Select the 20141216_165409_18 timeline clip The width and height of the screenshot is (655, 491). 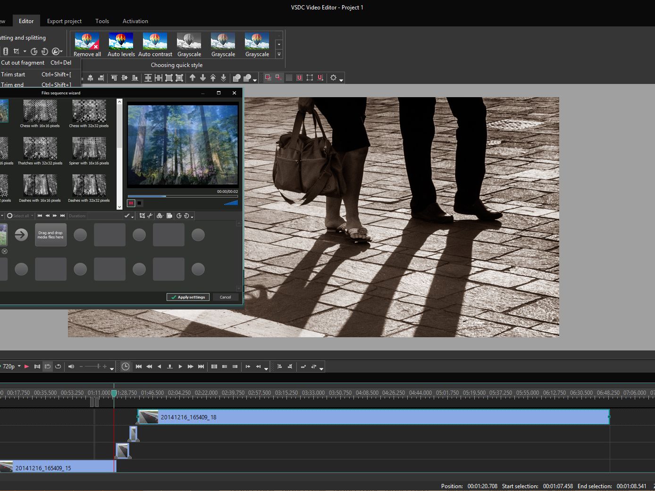373,417
